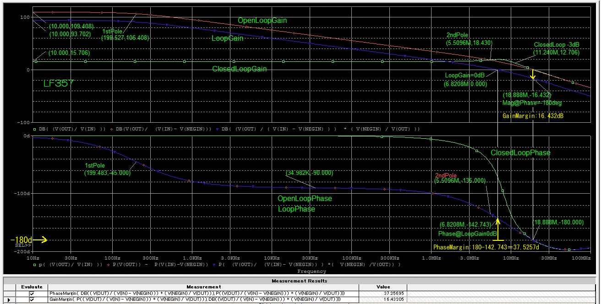Uncheck Evaluate checkbox for PhaseMargin measurement
Image resolution: width=601 pixels, height=304 pixels.
pyautogui.click(x=32, y=293)
